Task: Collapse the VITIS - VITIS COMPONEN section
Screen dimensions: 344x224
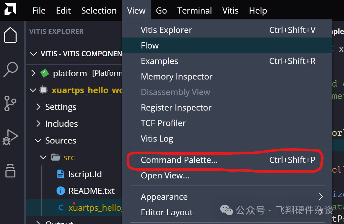Action: tap(33, 54)
